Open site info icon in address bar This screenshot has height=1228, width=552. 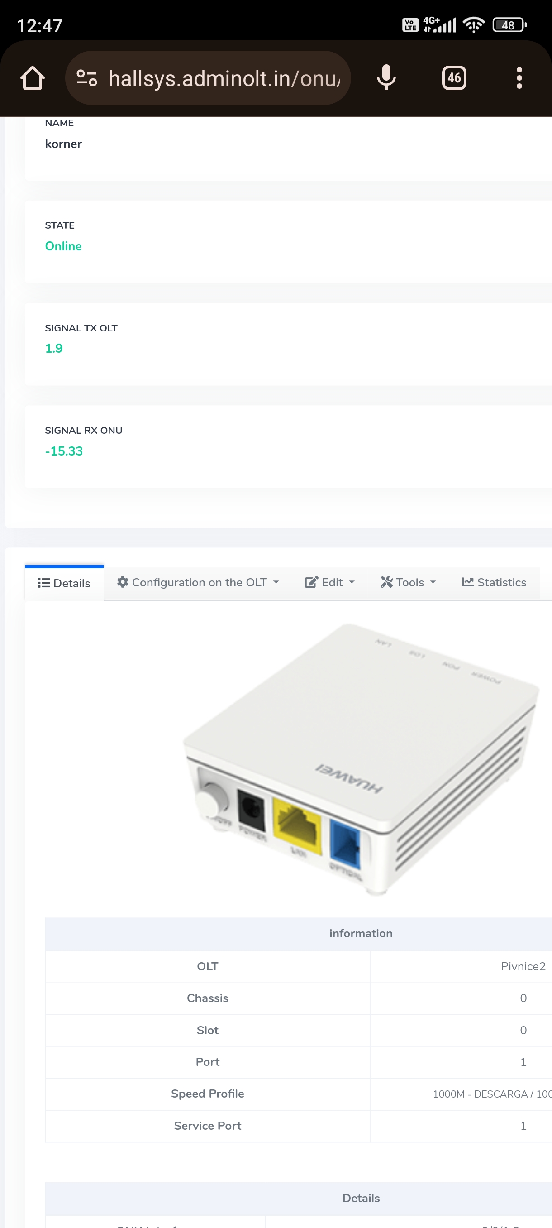(87, 78)
